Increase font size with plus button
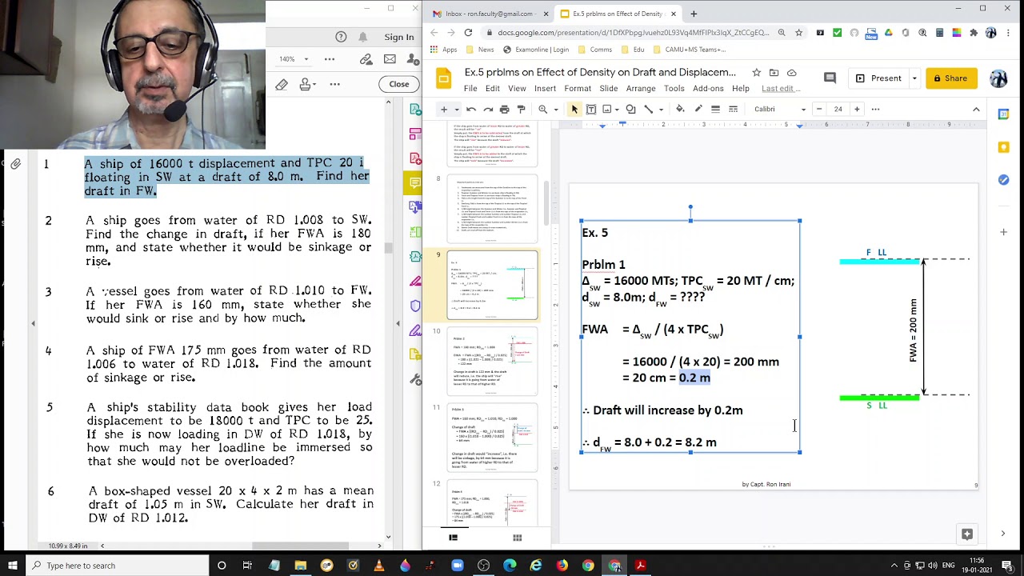The width and height of the screenshot is (1024, 576). coord(857,109)
